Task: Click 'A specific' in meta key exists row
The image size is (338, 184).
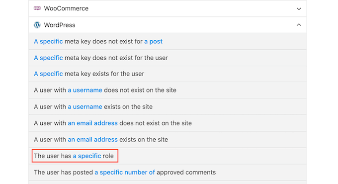Action: [48, 74]
